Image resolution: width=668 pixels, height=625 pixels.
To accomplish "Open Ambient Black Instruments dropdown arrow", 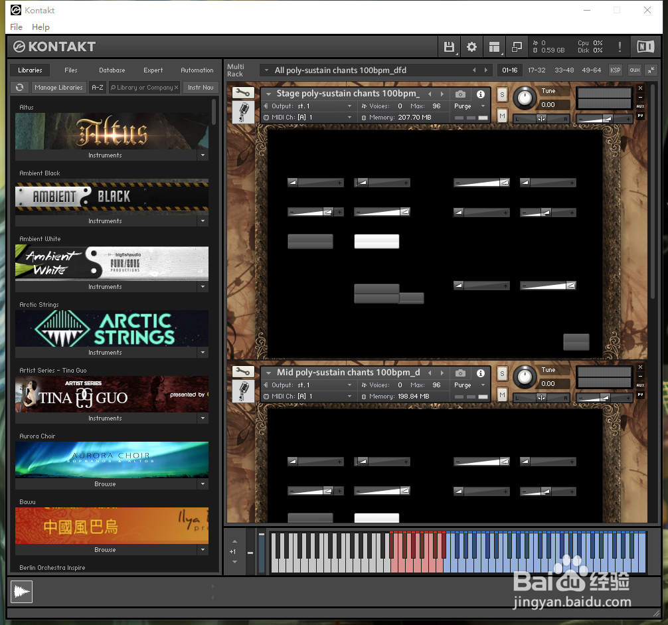I will [203, 221].
